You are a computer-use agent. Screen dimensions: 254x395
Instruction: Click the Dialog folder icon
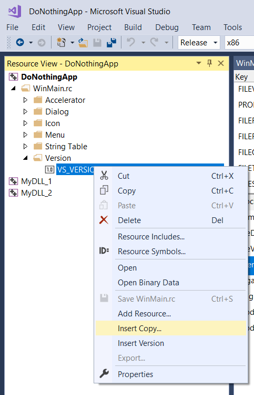(38, 111)
